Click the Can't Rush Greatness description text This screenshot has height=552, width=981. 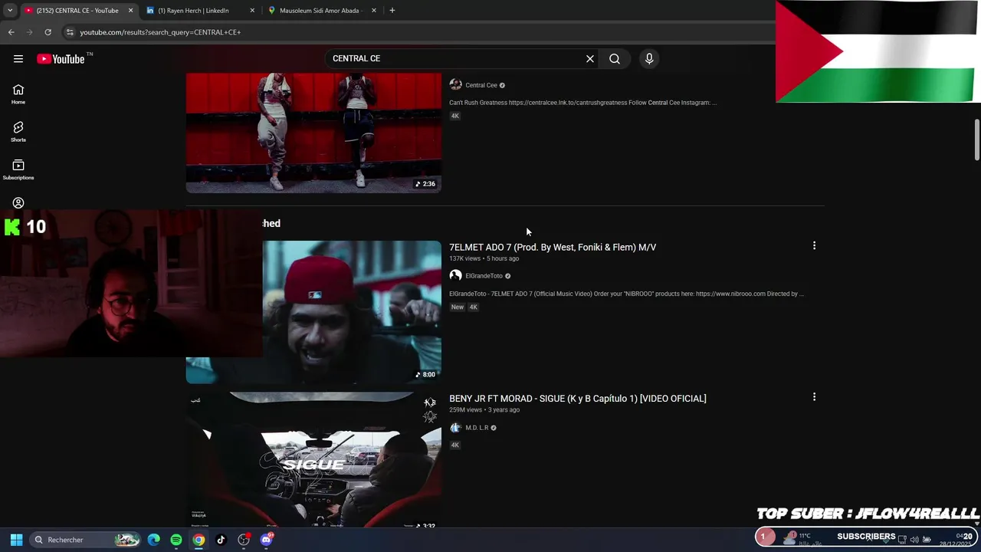tap(582, 103)
